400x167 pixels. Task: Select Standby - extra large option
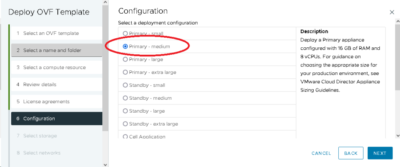[125, 124]
